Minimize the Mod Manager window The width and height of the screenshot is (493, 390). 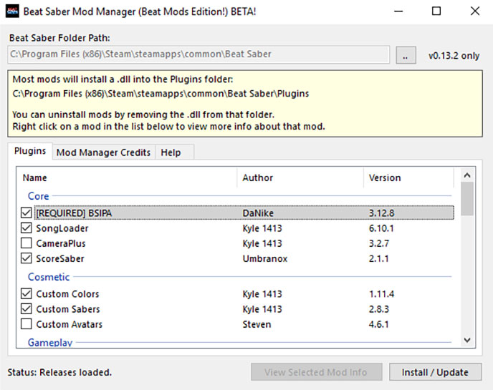[x=398, y=11]
